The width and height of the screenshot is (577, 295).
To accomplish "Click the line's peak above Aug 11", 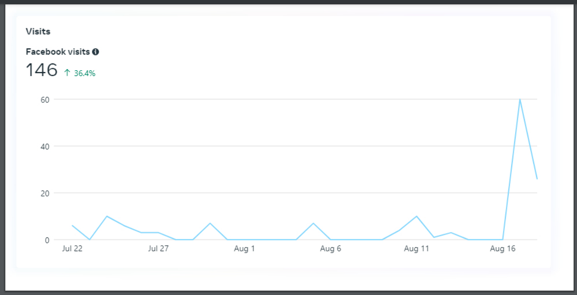I will (416, 216).
